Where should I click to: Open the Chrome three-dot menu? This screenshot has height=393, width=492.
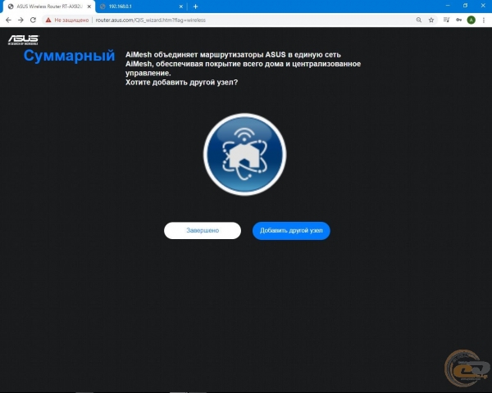click(x=484, y=20)
